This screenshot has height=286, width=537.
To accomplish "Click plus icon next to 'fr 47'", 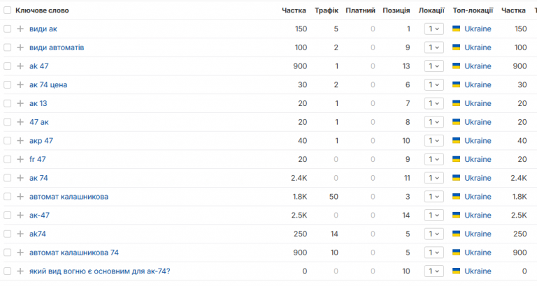I will [20, 159].
